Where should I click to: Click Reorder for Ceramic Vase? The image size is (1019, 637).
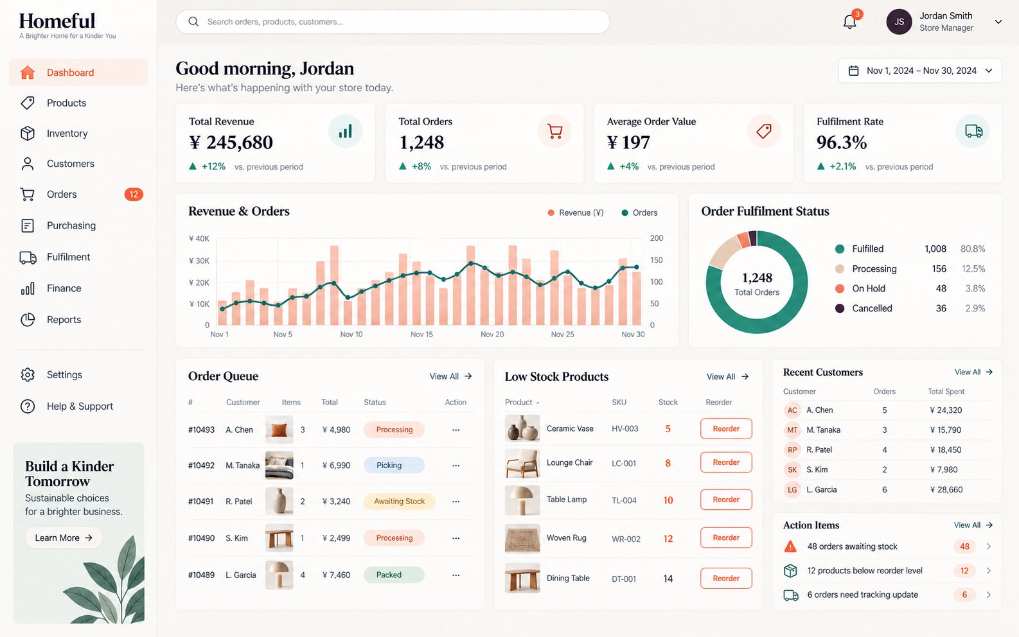click(726, 429)
